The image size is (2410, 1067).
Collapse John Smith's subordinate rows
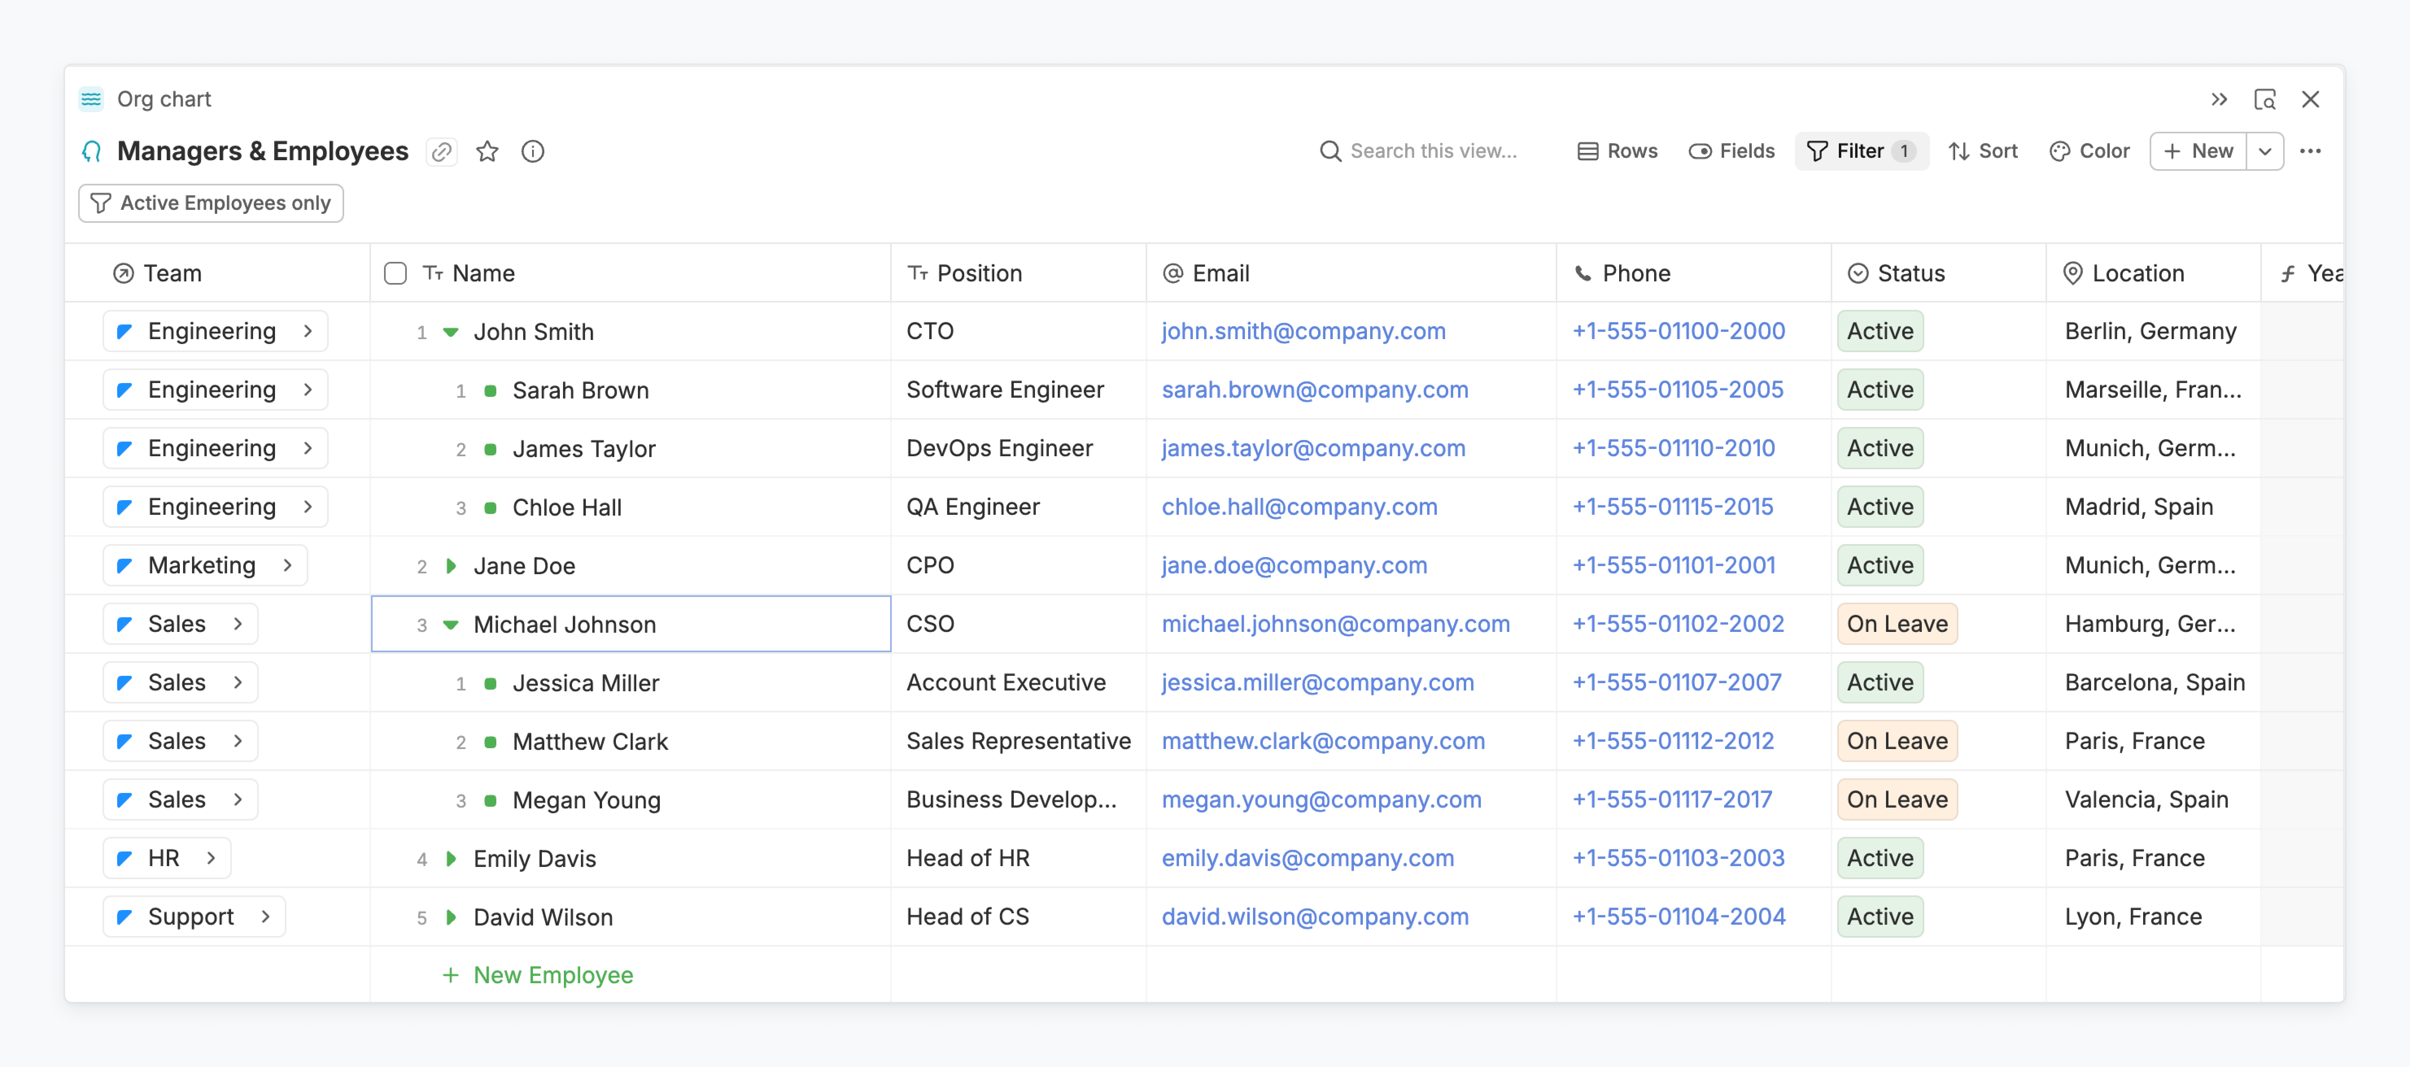coord(451,332)
